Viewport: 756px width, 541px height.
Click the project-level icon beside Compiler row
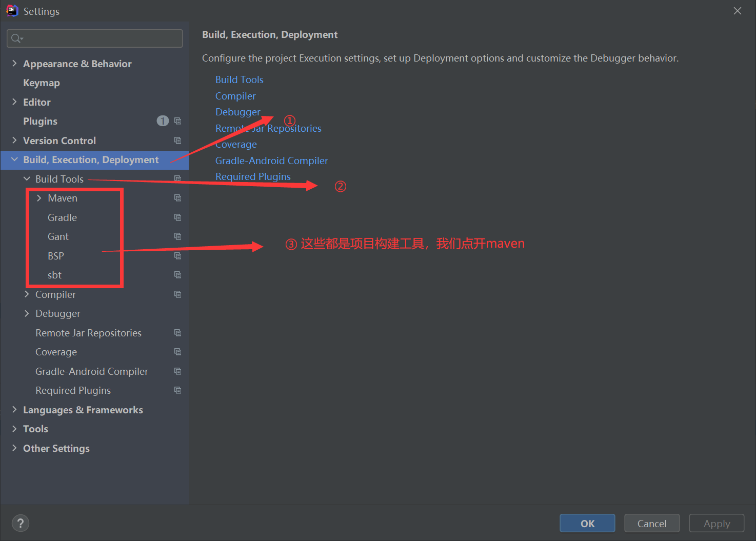tap(177, 294)
